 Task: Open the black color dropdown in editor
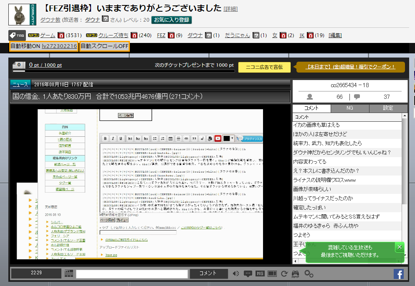[x=229, y=138]
